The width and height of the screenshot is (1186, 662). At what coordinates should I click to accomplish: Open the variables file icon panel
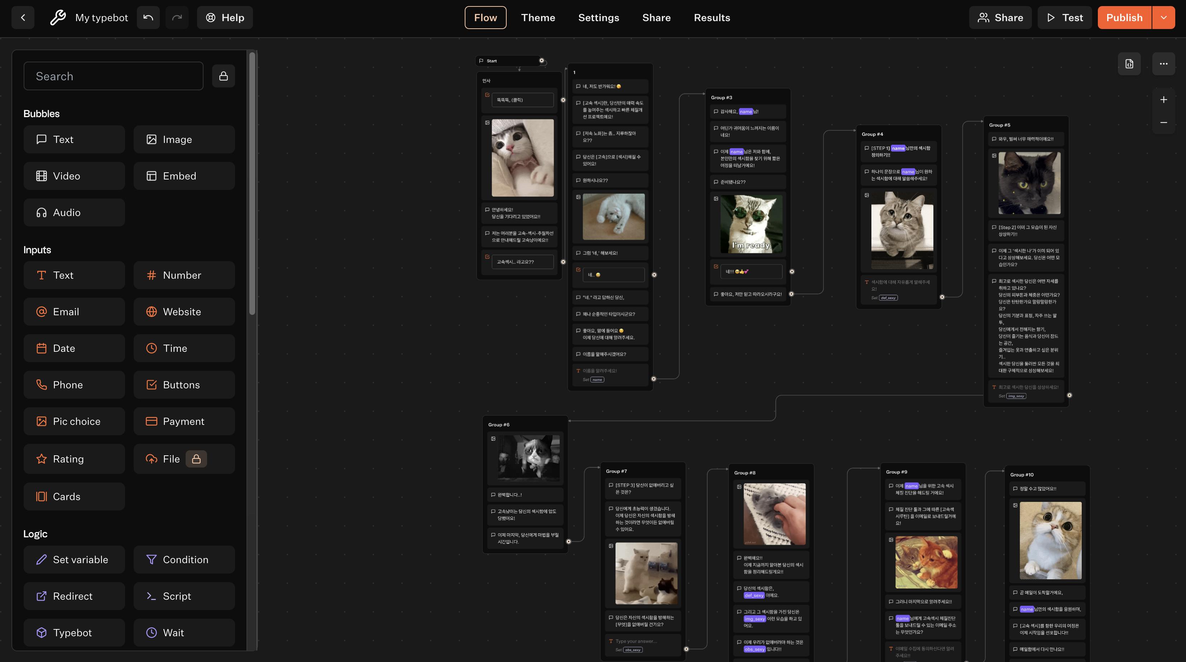coord(1129,63)
